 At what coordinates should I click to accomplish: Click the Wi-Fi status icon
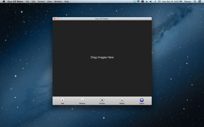click(138, 2)
